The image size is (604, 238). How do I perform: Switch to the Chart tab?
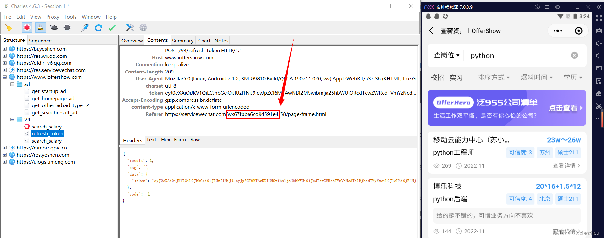tap(204, 41)
